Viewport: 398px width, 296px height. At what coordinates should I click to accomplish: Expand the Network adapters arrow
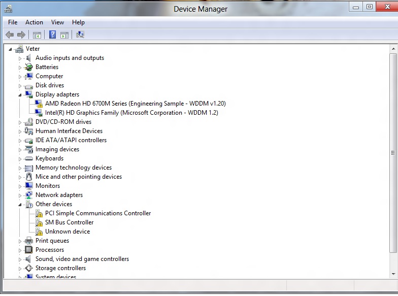[20, 195]
